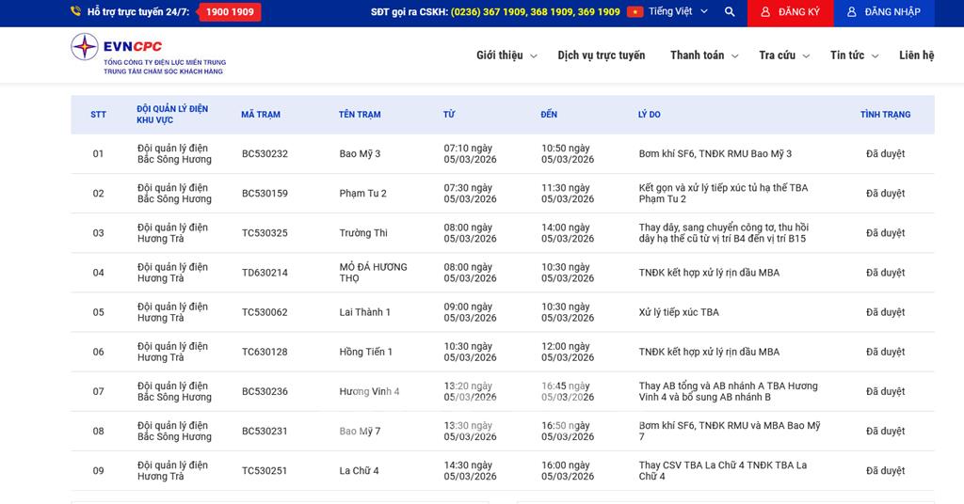
Task: Select station code BC530232 cell
Action: coord(265,154)
